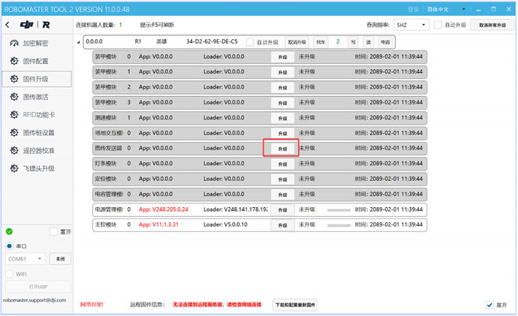Click the RFID功能卡 gear icon
518x316 pixels.
point(14,115)
